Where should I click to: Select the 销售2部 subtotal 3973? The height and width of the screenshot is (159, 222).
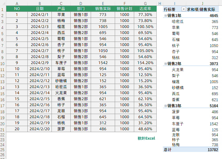214,64
